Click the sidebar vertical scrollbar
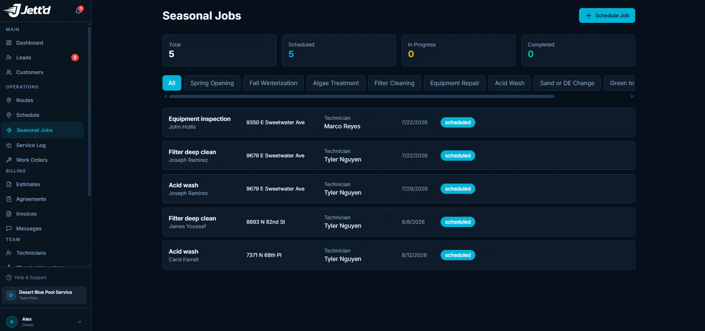 (89, 111)
